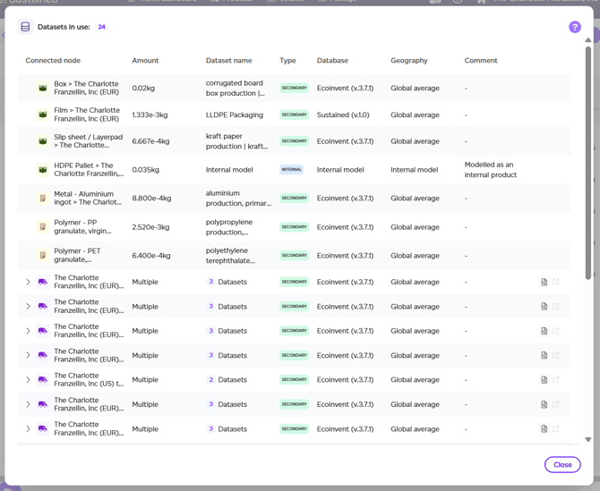Click the Comment column header
The image size is (600, 491).
coord(481,61)
